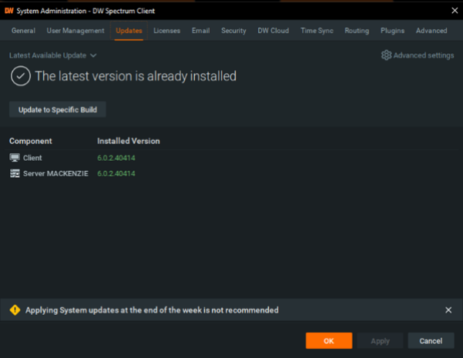The image size is (463, 358).
Task: Open the General tab
Action: click(23, 31)
